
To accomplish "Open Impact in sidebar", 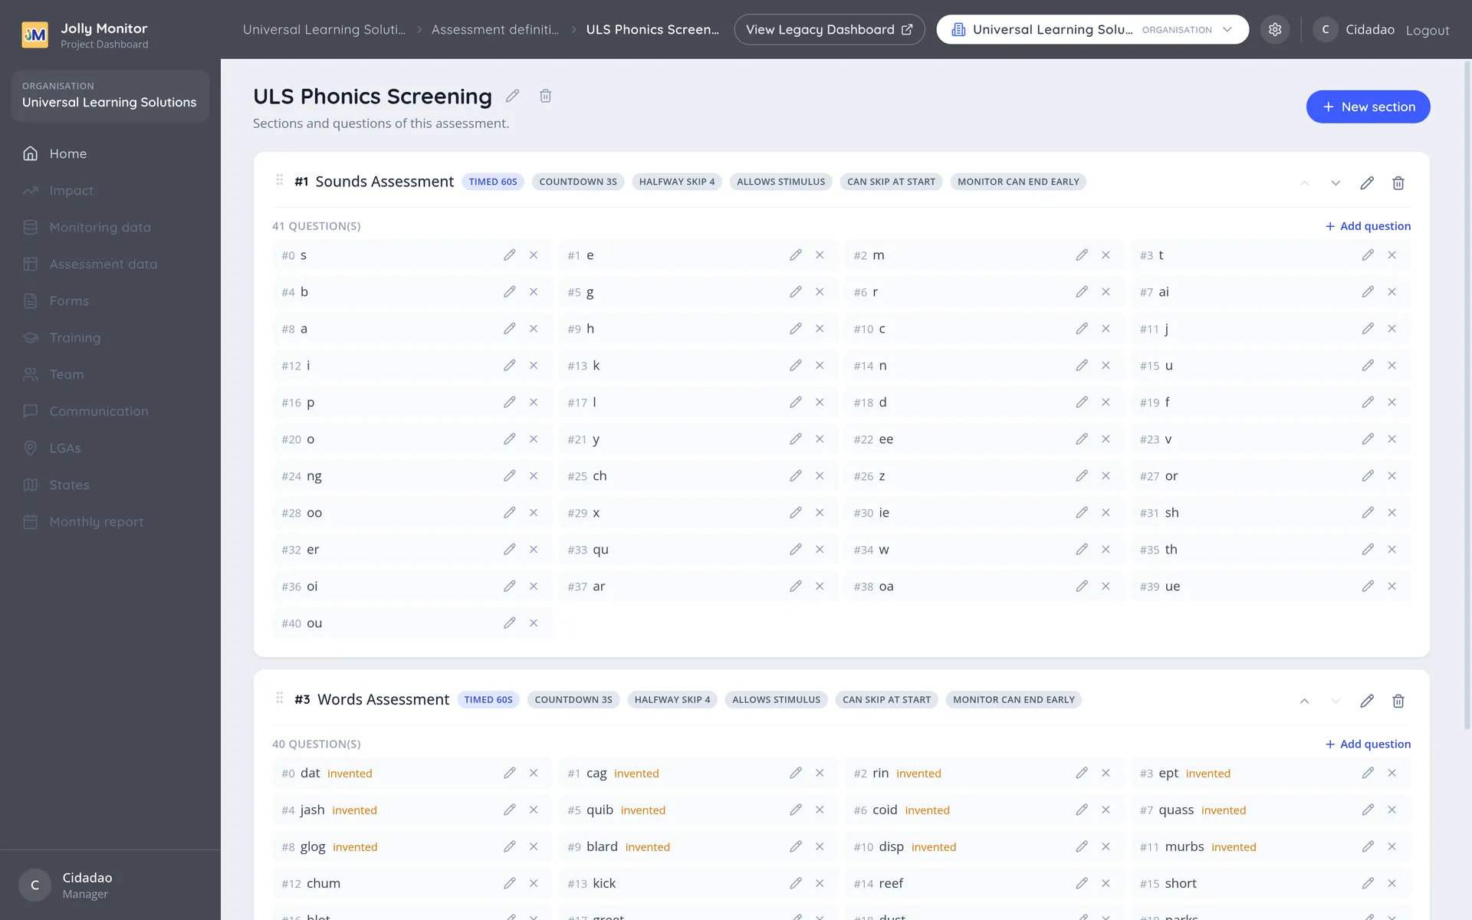I will pos(110,190).
